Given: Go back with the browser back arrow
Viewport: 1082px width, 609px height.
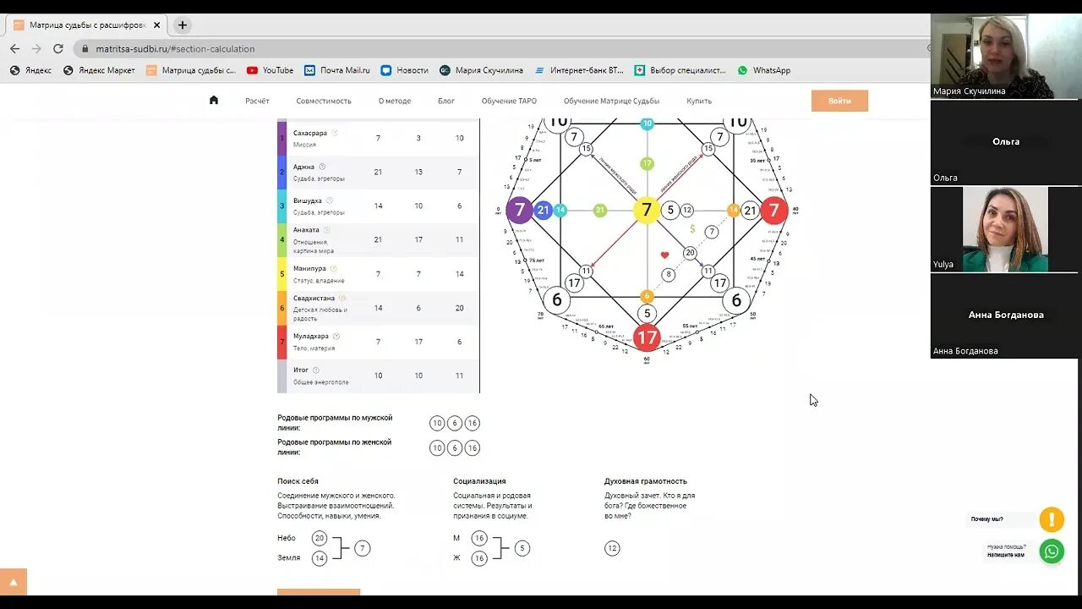Looking at the screenshot, I should point(15,49).
